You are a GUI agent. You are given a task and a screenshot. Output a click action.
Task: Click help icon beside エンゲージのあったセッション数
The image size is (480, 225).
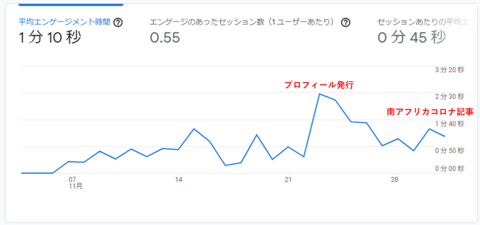click(345, 22)
